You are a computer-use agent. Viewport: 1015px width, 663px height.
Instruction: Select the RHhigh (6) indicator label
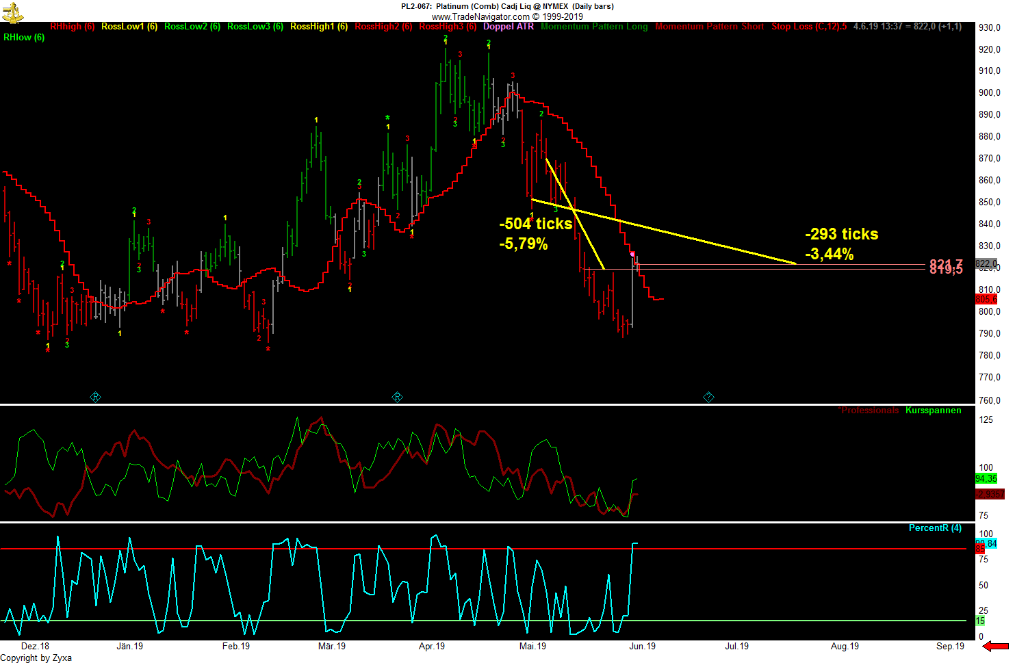(x=72, y=27)
